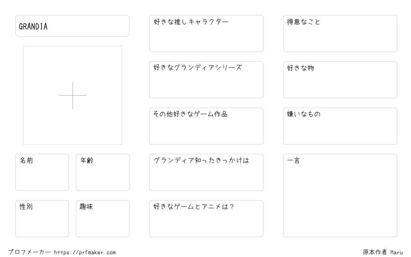Select the 名前 name field
Screen dimensions: 411x257
pyautogui.click(x=42, y=172)
